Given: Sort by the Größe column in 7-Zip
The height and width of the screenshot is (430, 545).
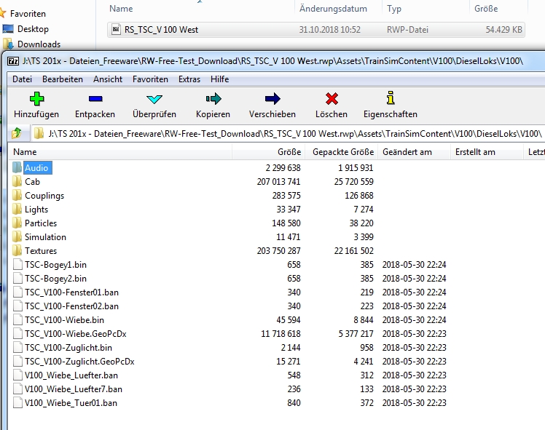Looking at the screenshot, I should click(269, 152).
